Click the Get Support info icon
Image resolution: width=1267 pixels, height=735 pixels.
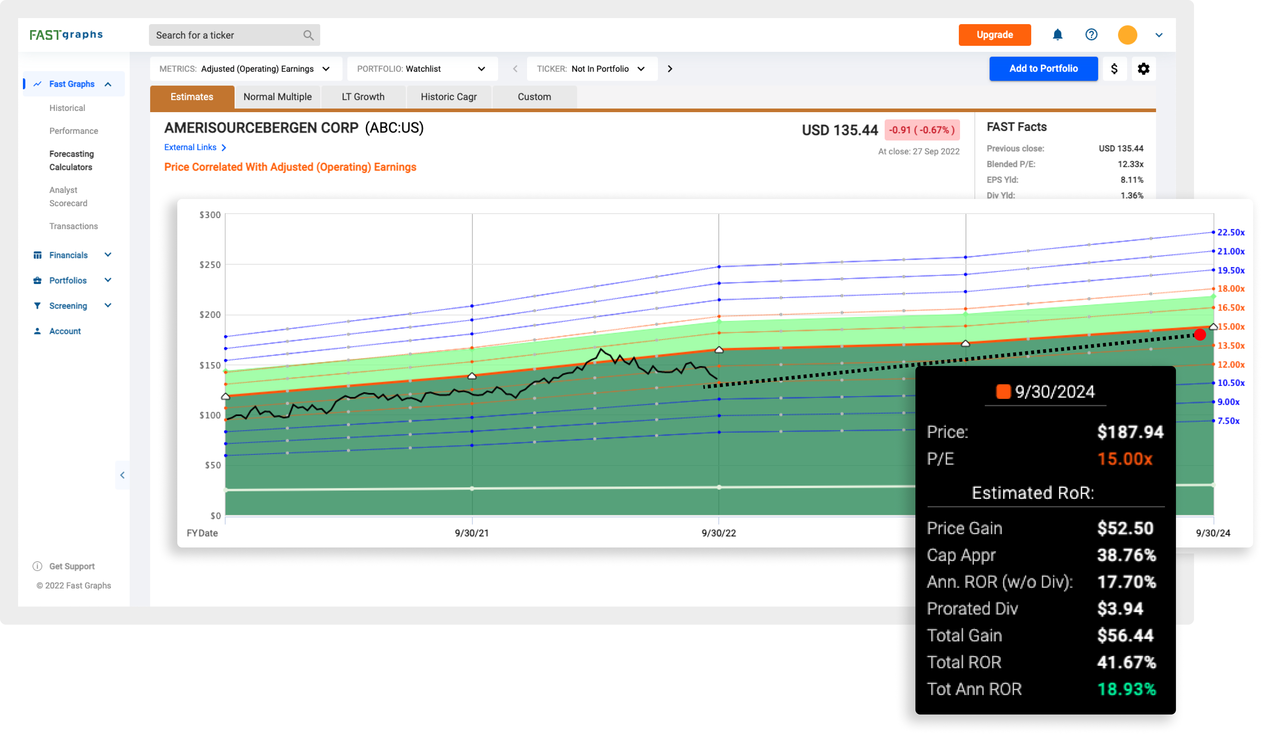tap(37, 566)
